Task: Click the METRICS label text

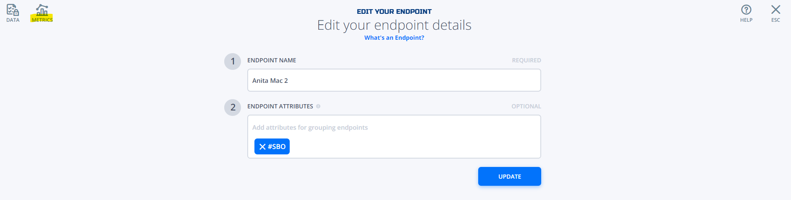Action: pos(42,20)
